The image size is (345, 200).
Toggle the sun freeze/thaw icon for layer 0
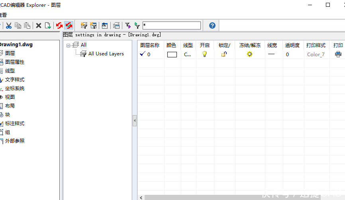pyautogui.click(x=249, y=54)
